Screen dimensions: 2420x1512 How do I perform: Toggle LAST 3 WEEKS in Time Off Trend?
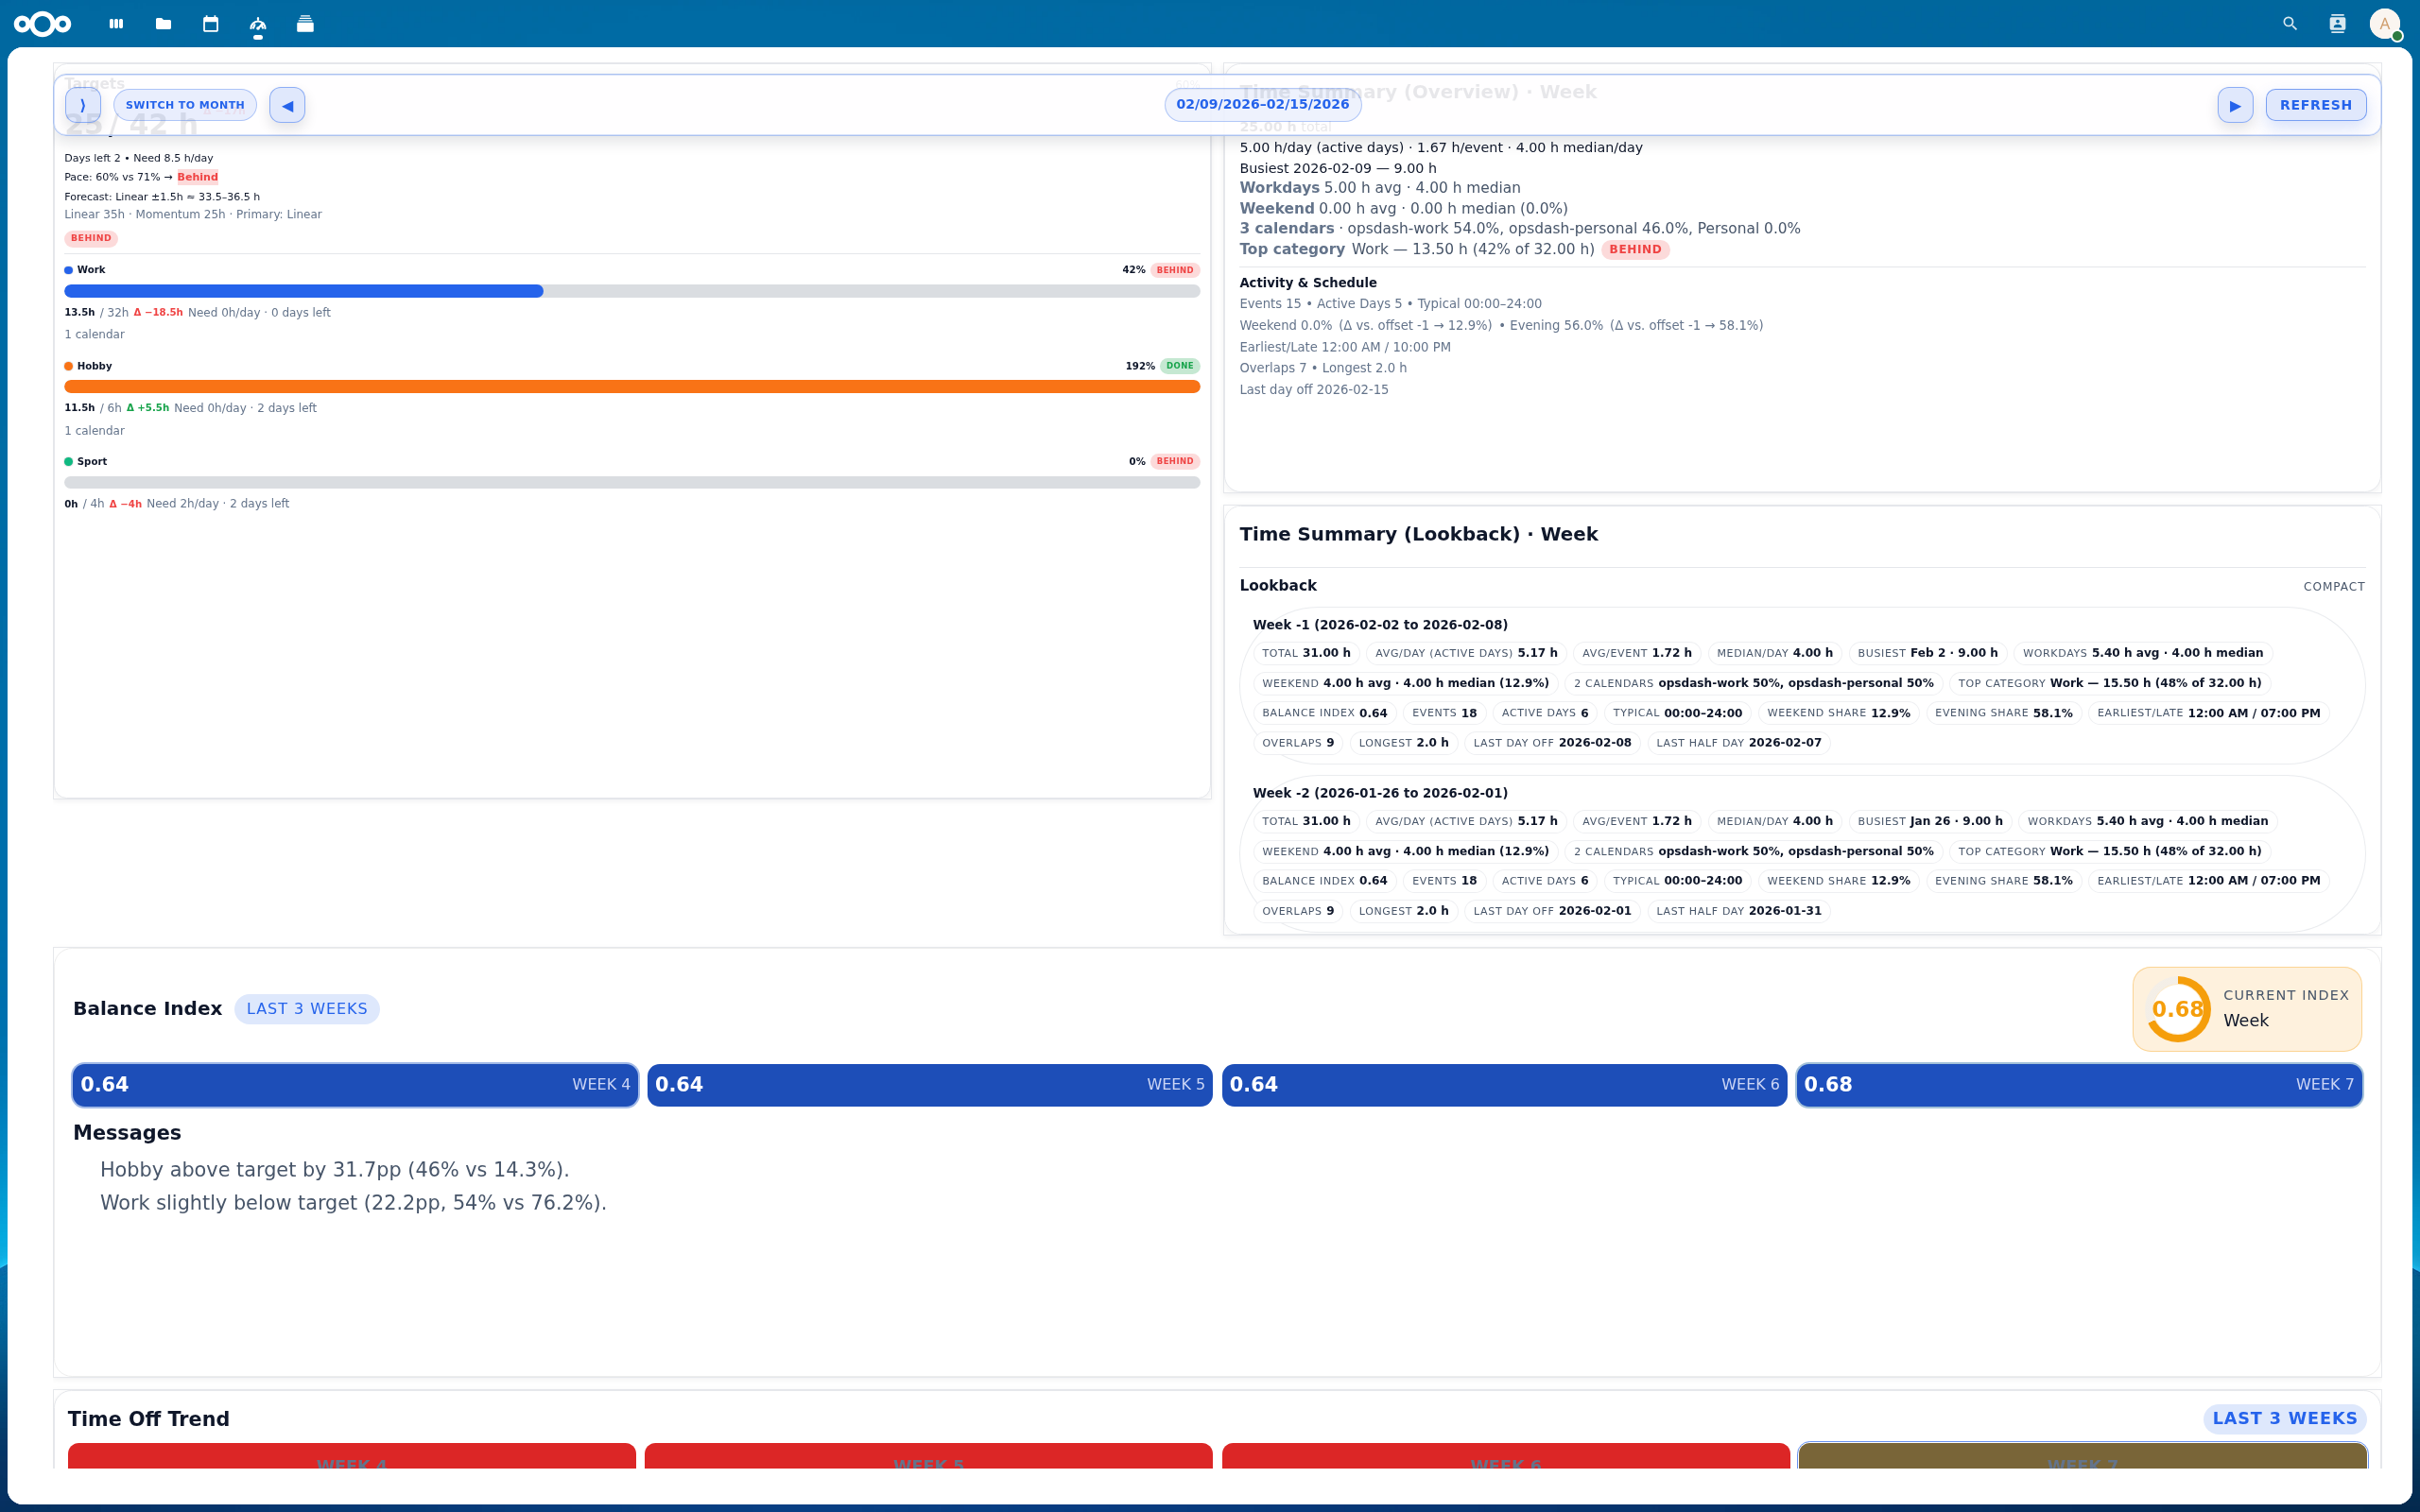2285,1418
